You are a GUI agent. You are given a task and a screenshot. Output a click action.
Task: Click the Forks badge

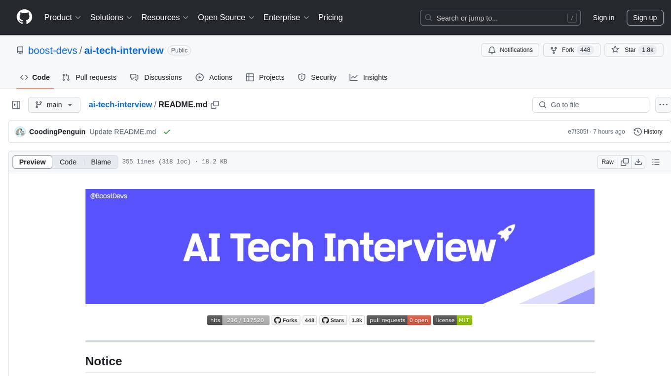(x=294, y=320)
